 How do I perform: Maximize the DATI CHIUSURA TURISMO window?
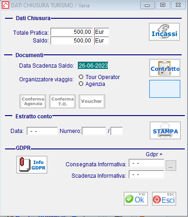(163, 5)
